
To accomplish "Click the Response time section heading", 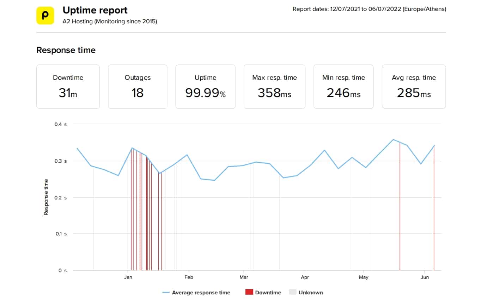I will [66, 50].
